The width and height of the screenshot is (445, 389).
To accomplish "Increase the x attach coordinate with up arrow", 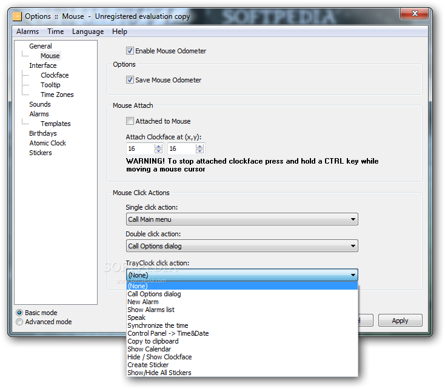I will click(158, 147).
